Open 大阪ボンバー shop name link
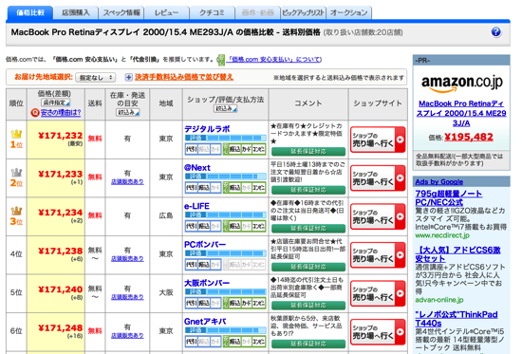Image resolution: width=522 pixels, height=354 pixels. click(207, 283)
